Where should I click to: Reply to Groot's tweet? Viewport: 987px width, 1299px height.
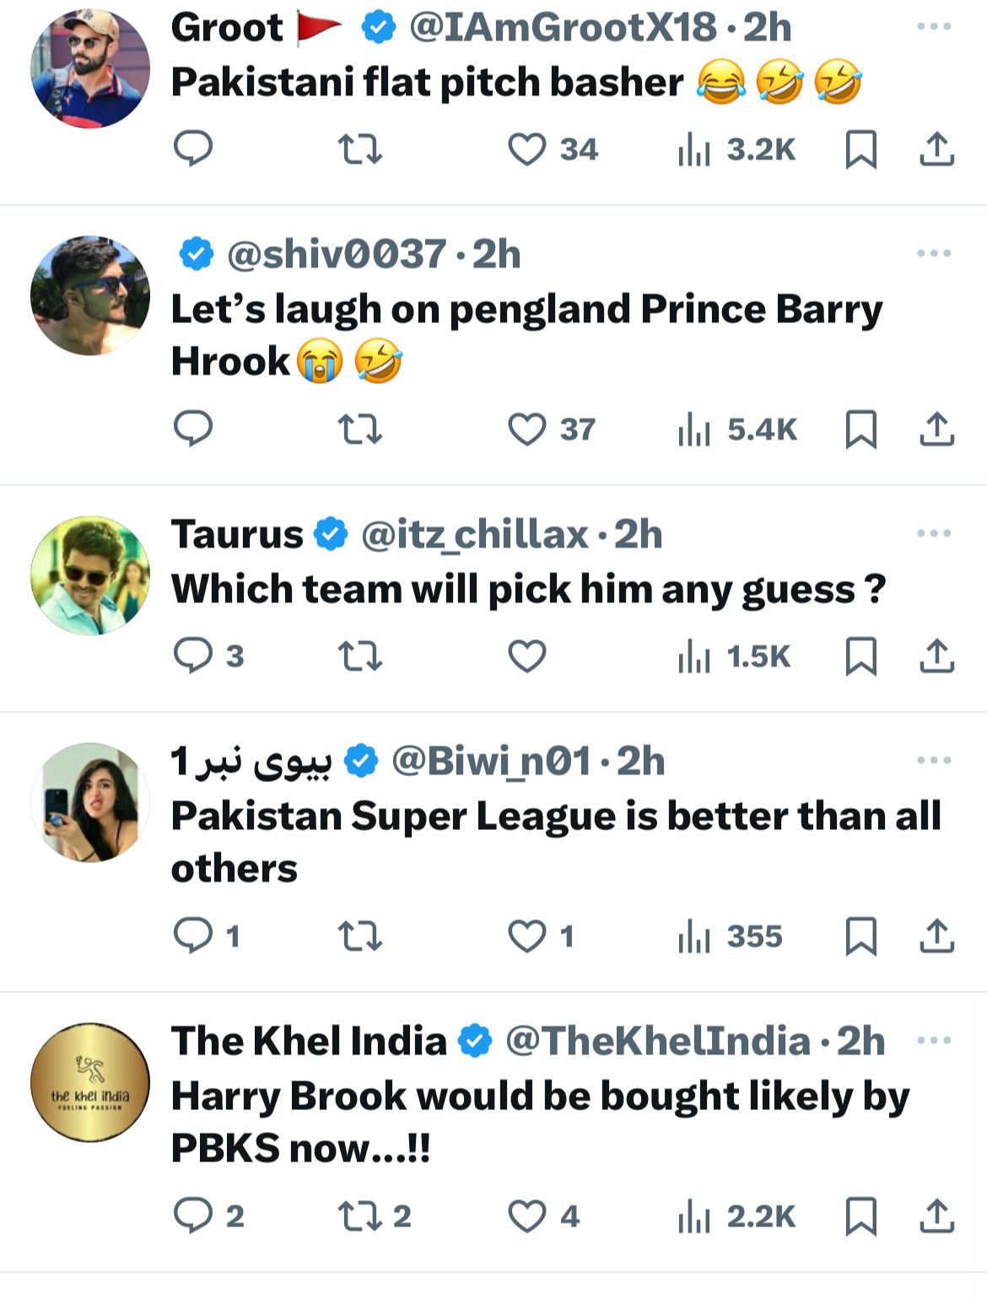[193, 150]
